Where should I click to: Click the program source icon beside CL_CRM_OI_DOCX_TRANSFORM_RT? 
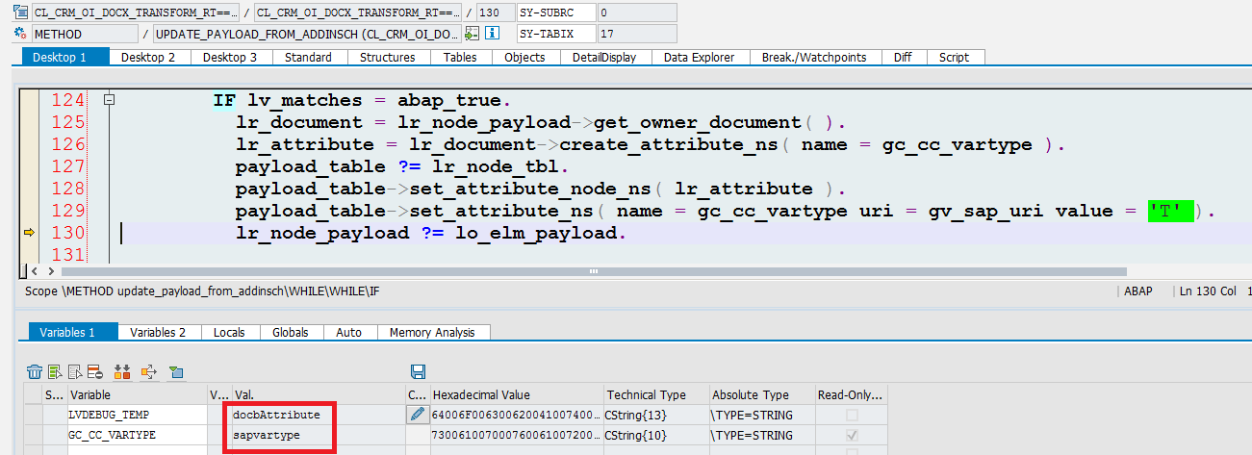tap(21, 13)
